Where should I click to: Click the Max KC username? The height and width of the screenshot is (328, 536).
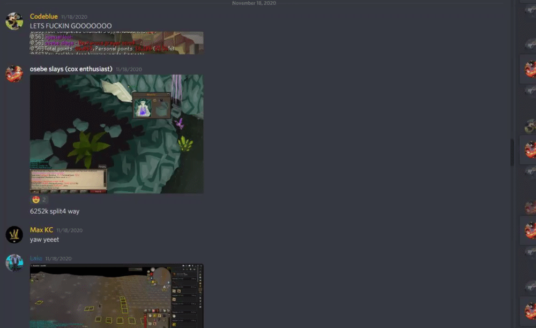tap(41, 230)
